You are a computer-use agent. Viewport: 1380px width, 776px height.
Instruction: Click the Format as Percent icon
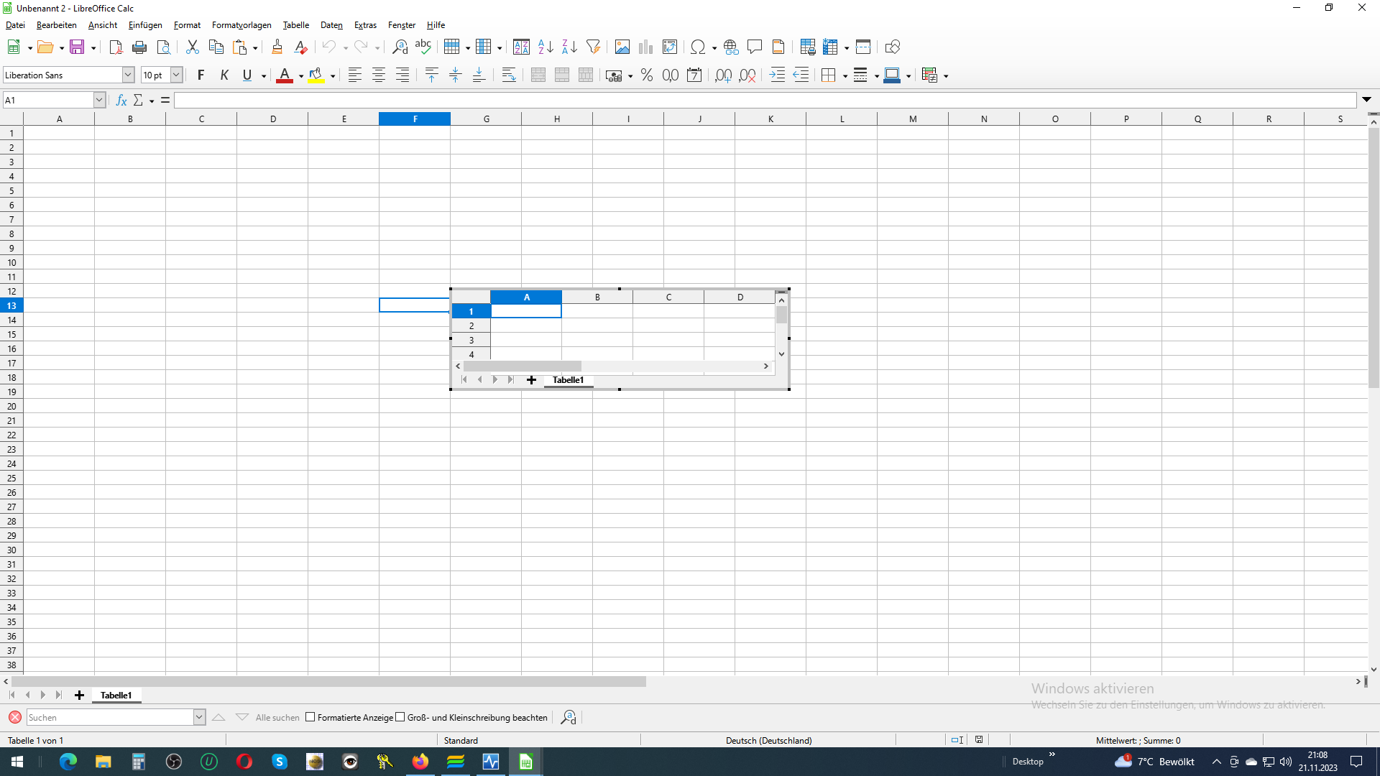646,75
